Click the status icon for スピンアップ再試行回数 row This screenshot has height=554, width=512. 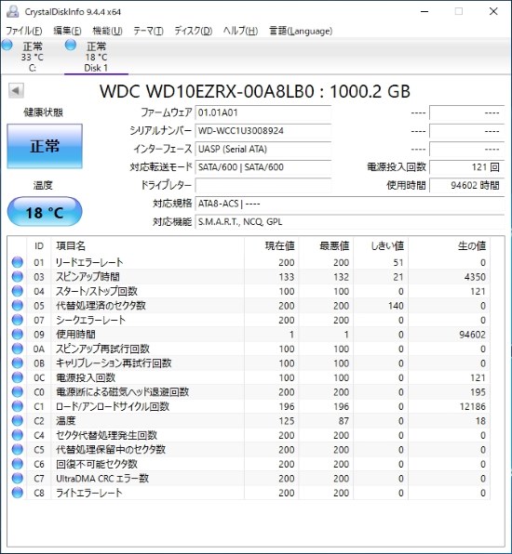(x=18, y=349)
